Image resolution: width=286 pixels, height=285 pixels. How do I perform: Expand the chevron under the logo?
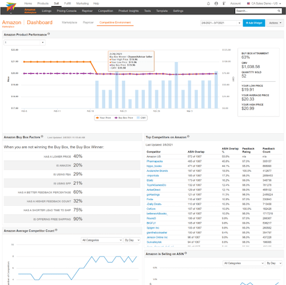point(11,13)
